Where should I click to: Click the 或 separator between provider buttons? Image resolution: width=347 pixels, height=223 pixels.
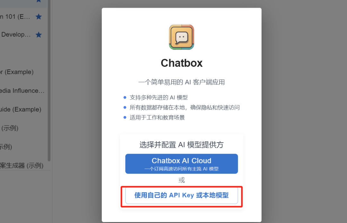(182, 180)
